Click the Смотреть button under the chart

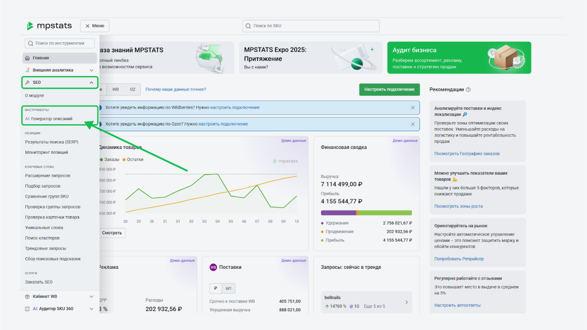pos(112,233)
